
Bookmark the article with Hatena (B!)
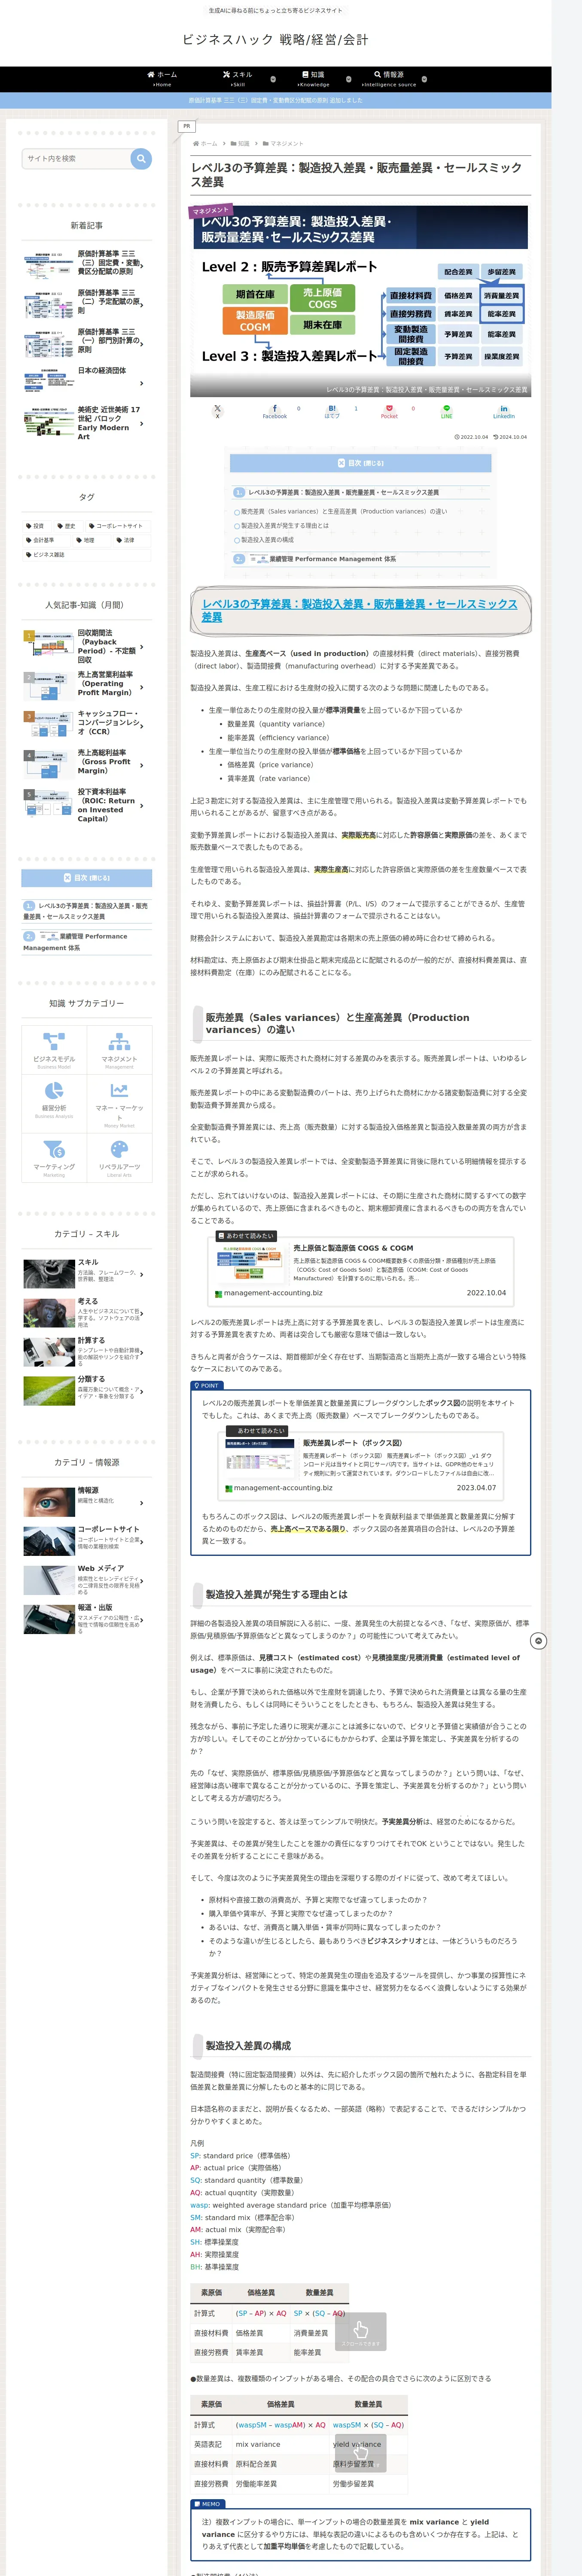pos(332,410)
